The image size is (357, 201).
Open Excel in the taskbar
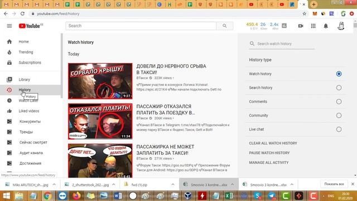coord(229,196)
